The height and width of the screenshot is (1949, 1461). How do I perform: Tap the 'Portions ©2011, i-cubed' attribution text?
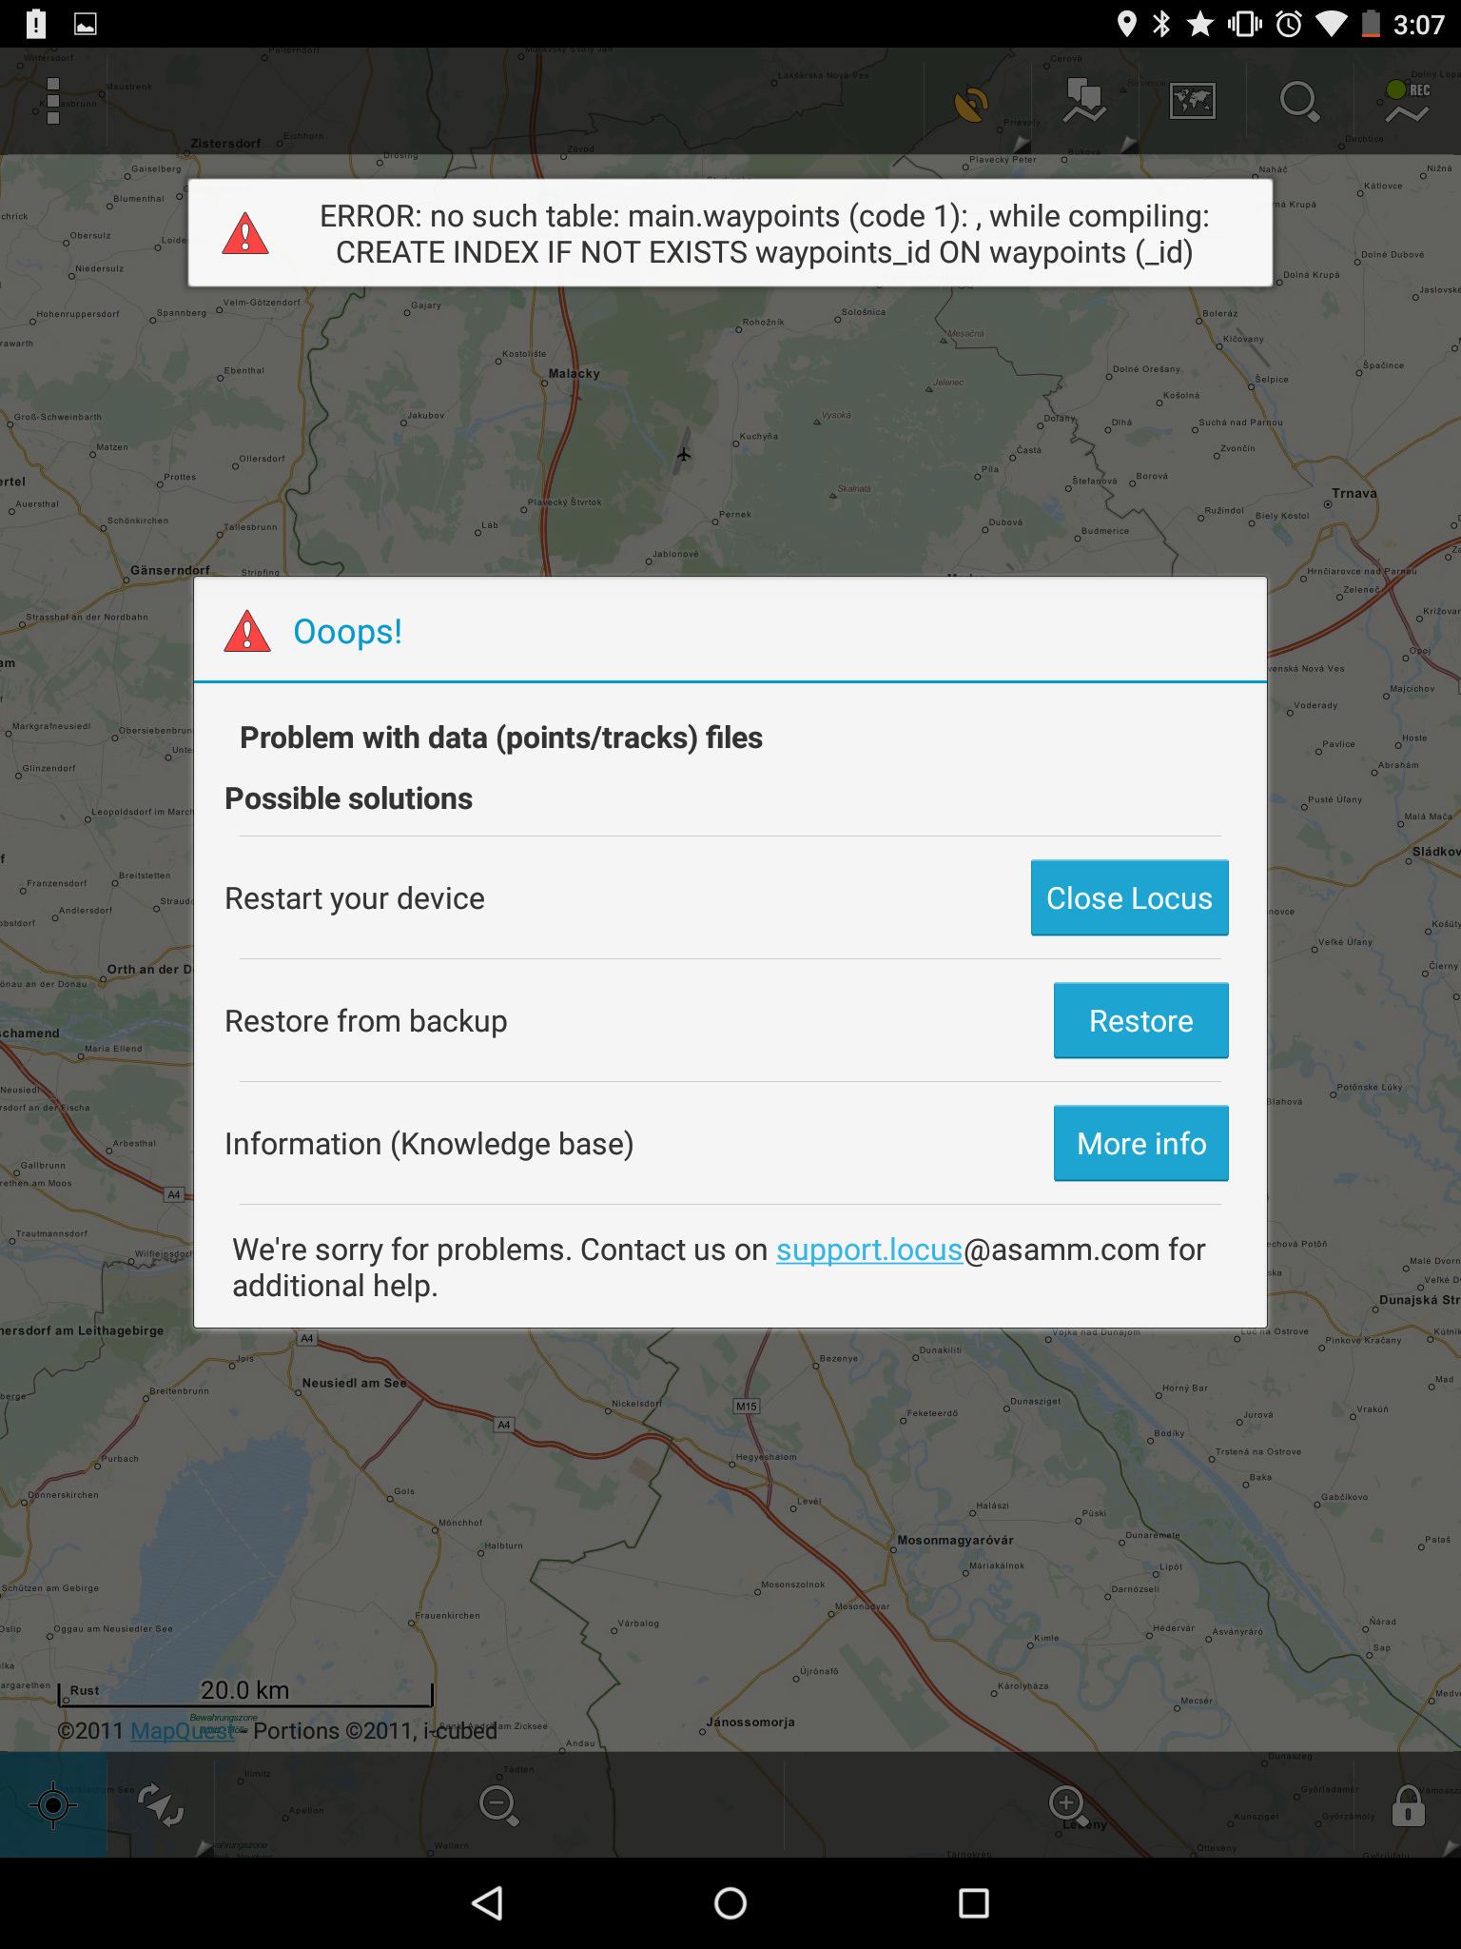click(375, 1730)
